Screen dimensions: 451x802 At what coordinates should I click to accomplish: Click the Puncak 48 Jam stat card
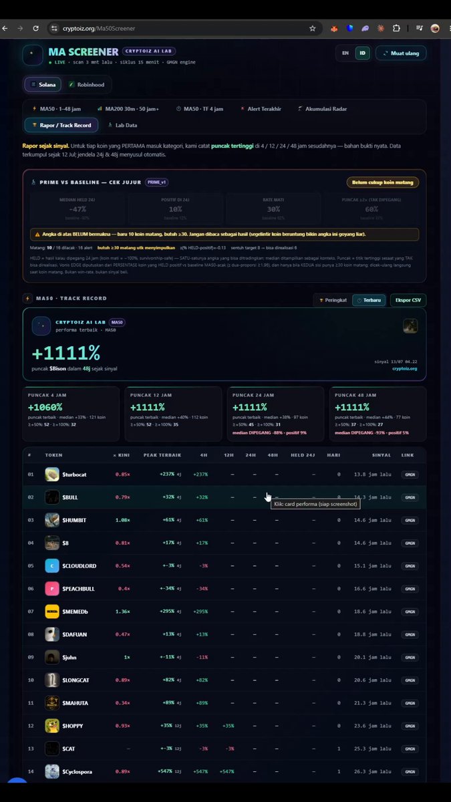[378, 414]
